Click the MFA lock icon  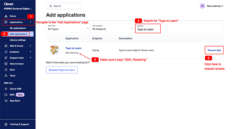(x=6, y=95)
